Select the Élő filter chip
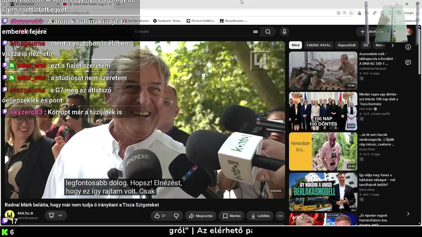The height and width of the screenshot is (237, 422). point(366,45)
